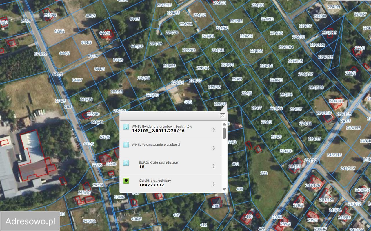Click parcel label 274/5 on the map
The height and width of the screenshot is (231, 371).
pos(60,101)
